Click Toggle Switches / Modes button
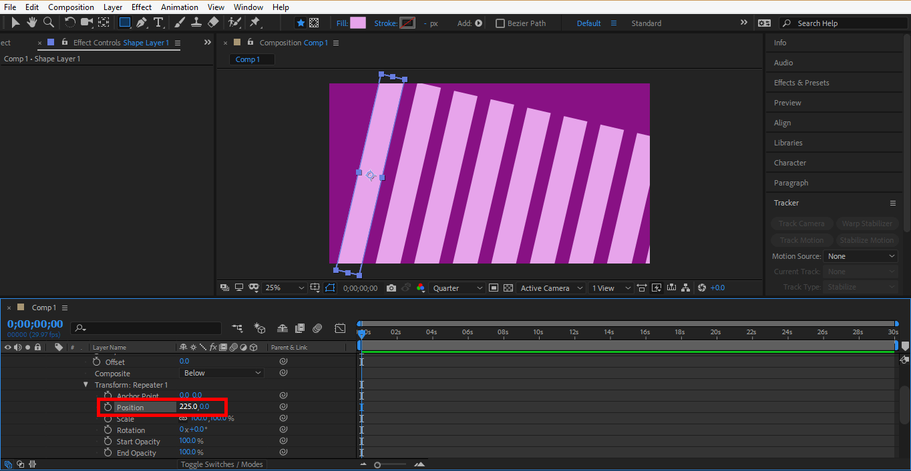Image resolution: width=911 pixels, height=471 pixels. click(223, 464)
